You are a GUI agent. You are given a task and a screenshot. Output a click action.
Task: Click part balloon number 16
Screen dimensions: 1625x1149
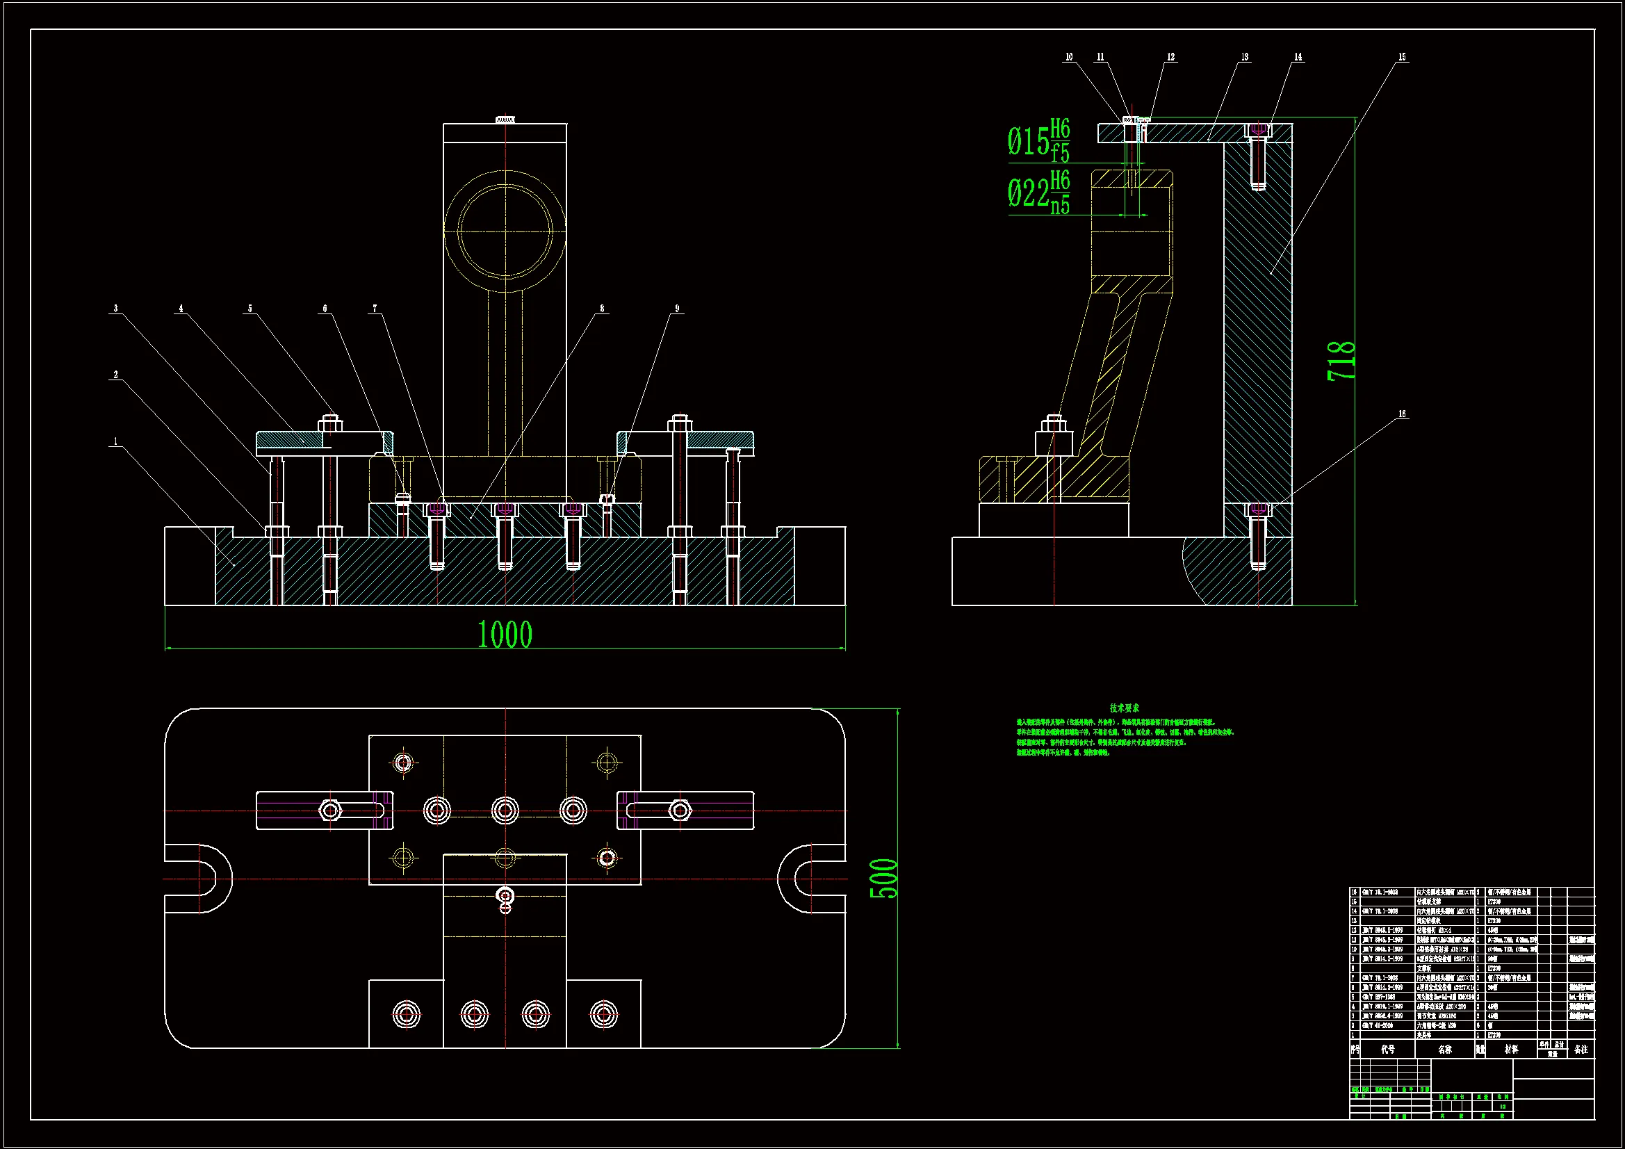[x=1402, y=414]
